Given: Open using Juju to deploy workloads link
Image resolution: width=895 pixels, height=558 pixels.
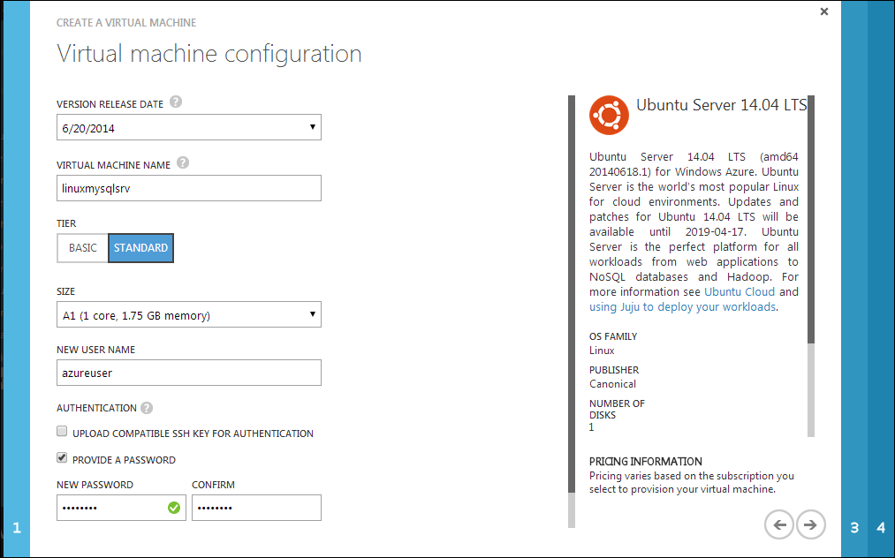Looking at the screenshot, I should [683, 307].
